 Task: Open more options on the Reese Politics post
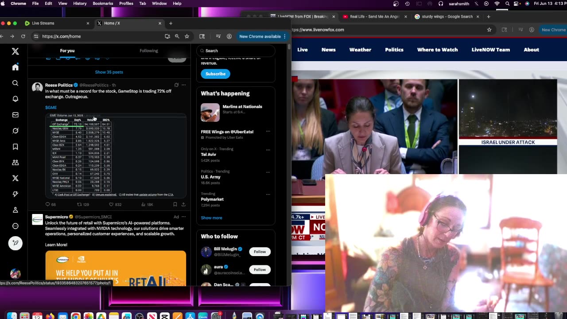click(183, 85)
